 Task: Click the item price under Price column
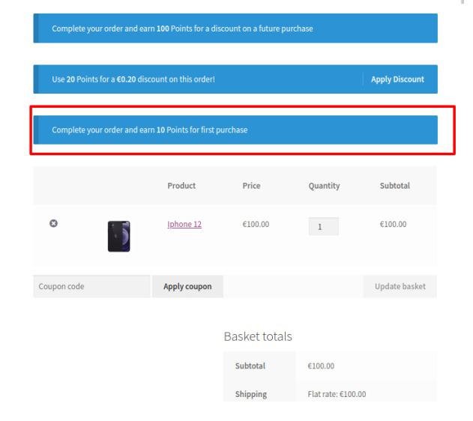click(255, 224)
